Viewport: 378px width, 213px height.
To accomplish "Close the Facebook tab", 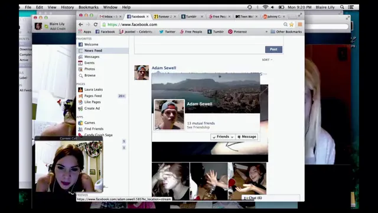I will tap(148, 17).
